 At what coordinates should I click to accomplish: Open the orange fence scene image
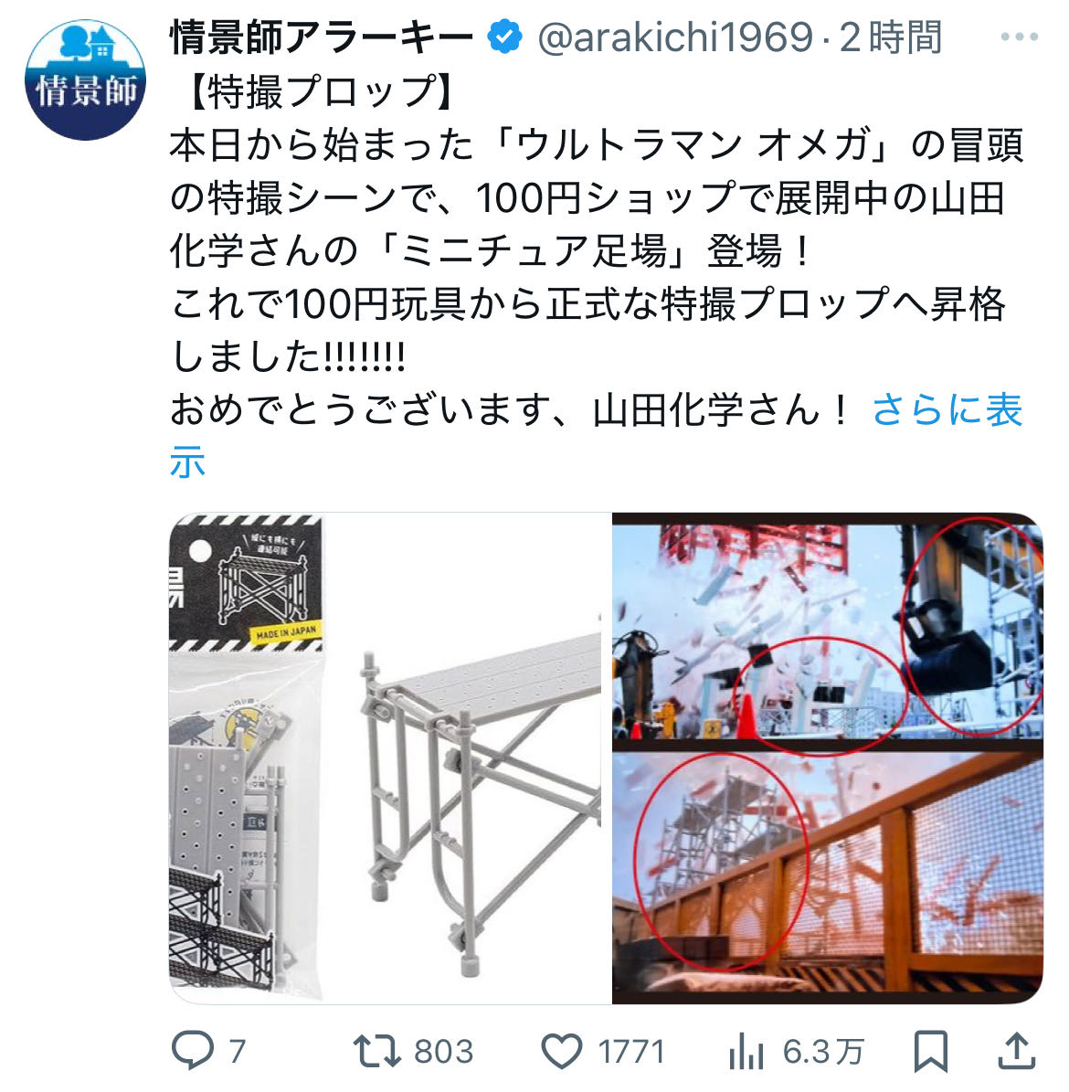[x=828, y=877]
